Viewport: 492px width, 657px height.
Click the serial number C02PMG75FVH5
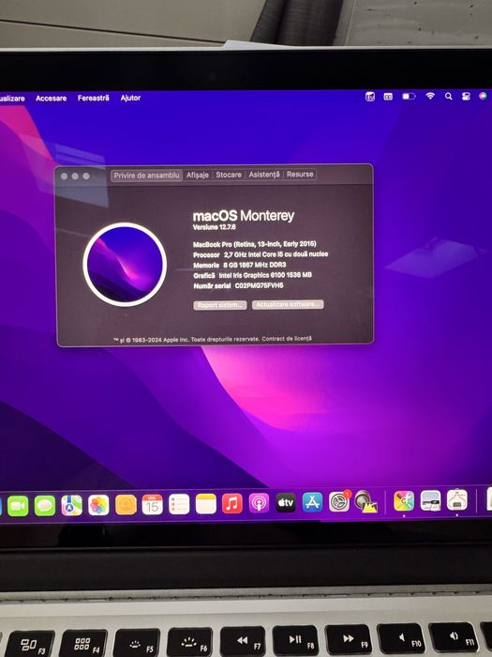pos(260,285)
